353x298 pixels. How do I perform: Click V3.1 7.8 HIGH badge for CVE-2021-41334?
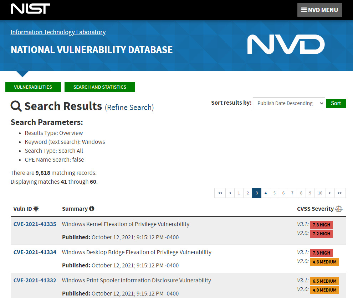321,253
